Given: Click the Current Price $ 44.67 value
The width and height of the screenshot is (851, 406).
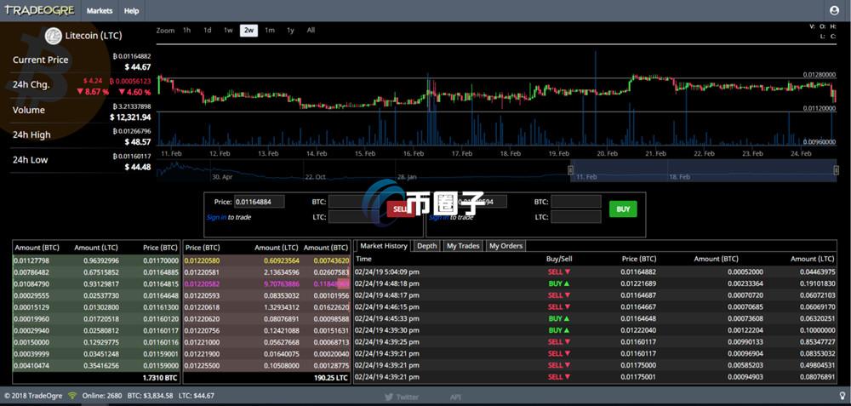Looking at the screenshot, I should click(137, 67).
